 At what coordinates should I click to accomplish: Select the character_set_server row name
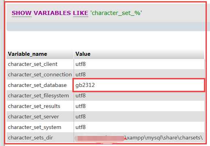[x=33, y=116]
